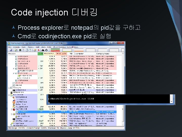Sort by the Description column header

pyautogui.click(x=84, y=54)
